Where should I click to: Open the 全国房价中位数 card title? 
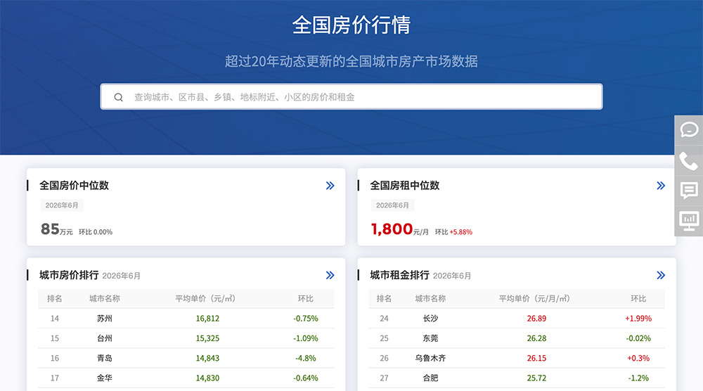pos(74,185)
